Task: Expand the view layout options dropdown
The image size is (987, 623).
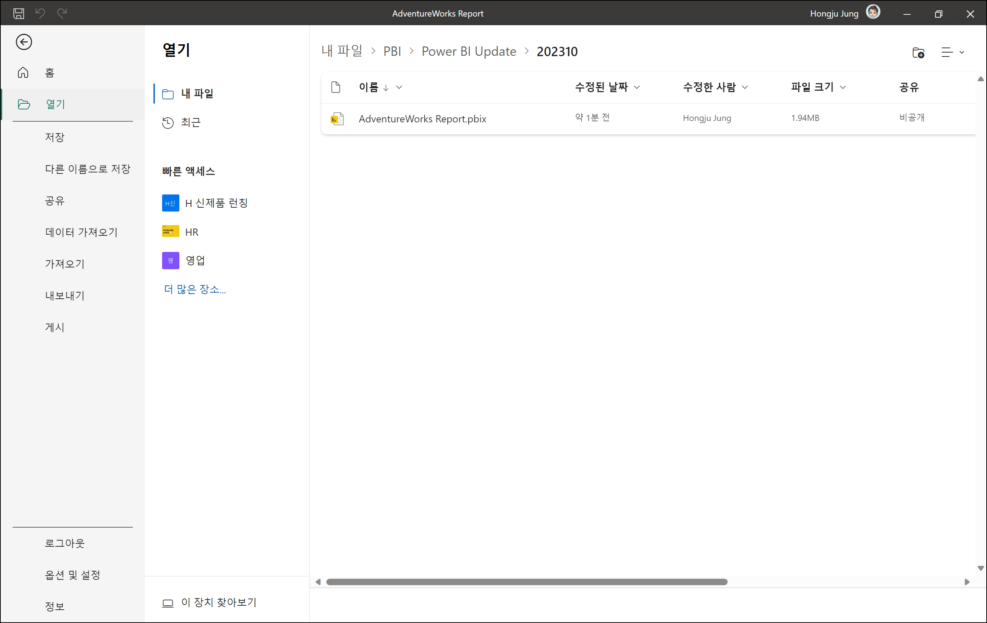Action: (952, 53)
